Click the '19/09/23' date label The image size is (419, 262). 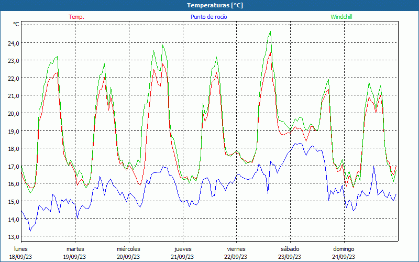coord(74,257)
